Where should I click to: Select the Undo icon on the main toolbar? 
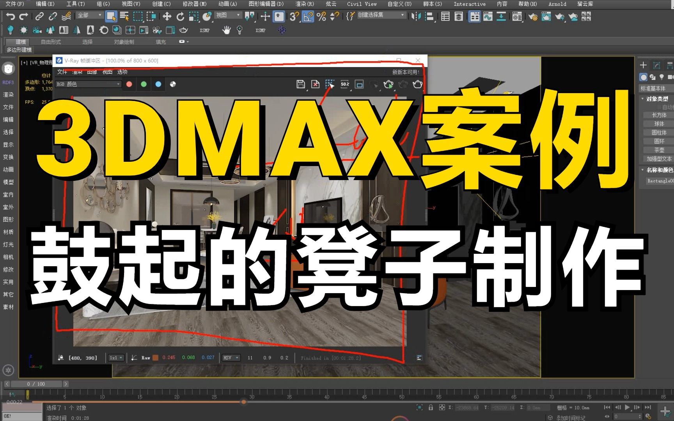(10, 16)
